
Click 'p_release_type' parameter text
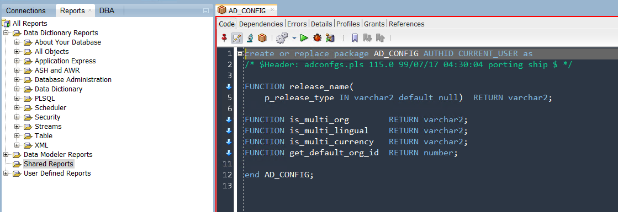pyautogui.click(x=299, y=97)
